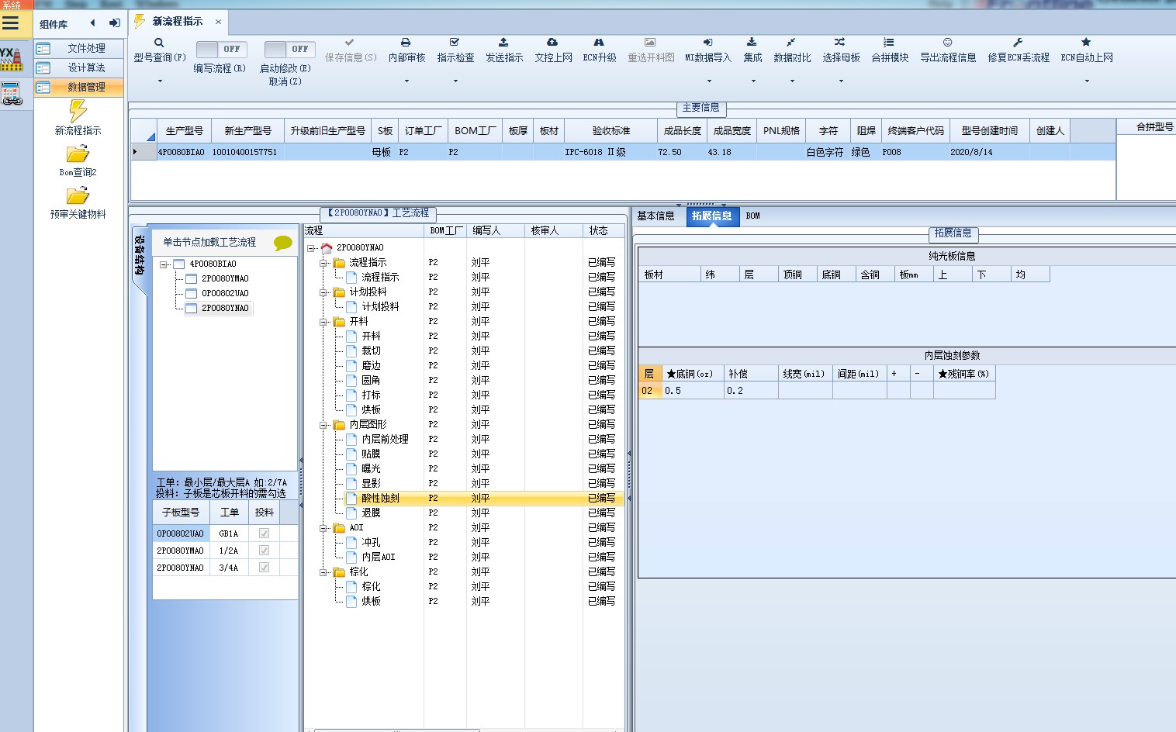This screenshot has height=732, width=1176.
Task: Click 集成 download icon
Action: click(x=752, y=43)
